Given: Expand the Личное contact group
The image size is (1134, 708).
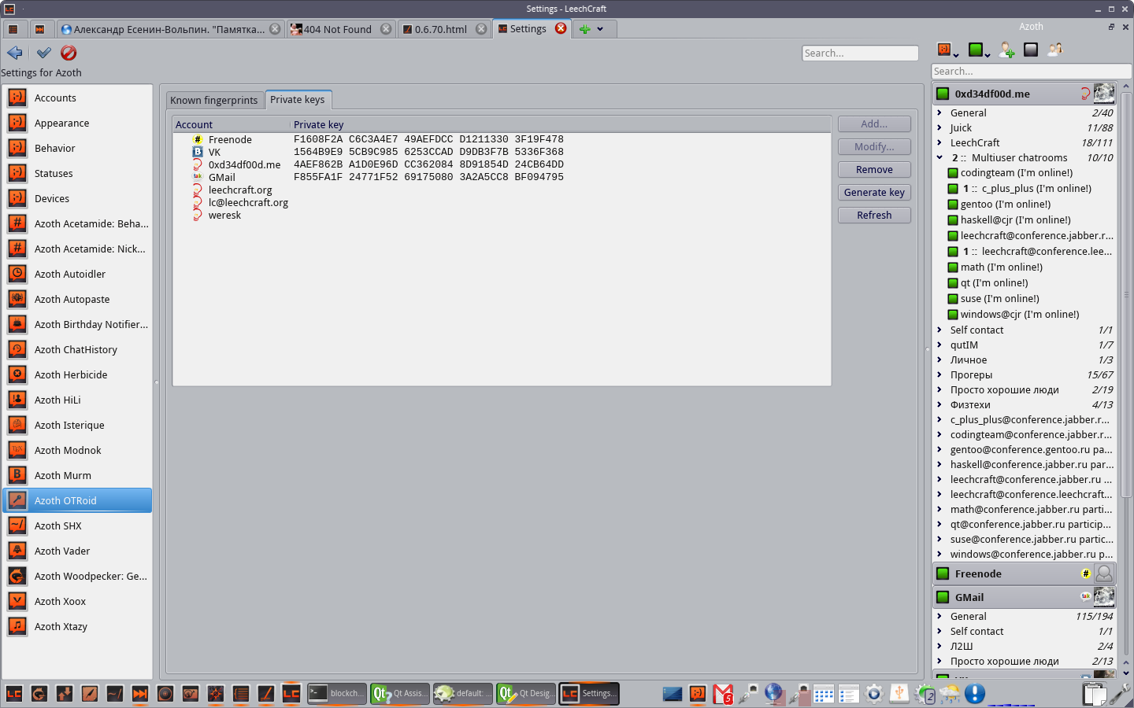Looking at the screenshot, I should pyautogui.click(x=939, y=360).
